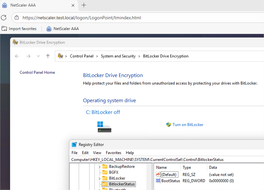Expand the BitLocker registry key
264x190 pixels.
point(100,179)
